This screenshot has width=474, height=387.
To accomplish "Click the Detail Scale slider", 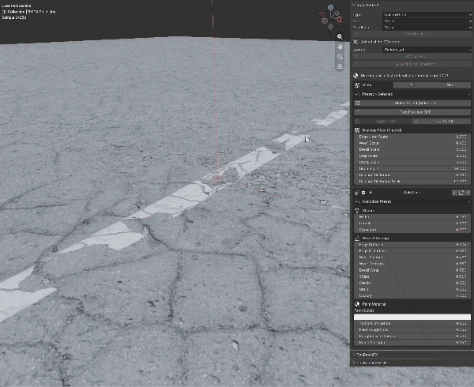I will coord(412,149).
